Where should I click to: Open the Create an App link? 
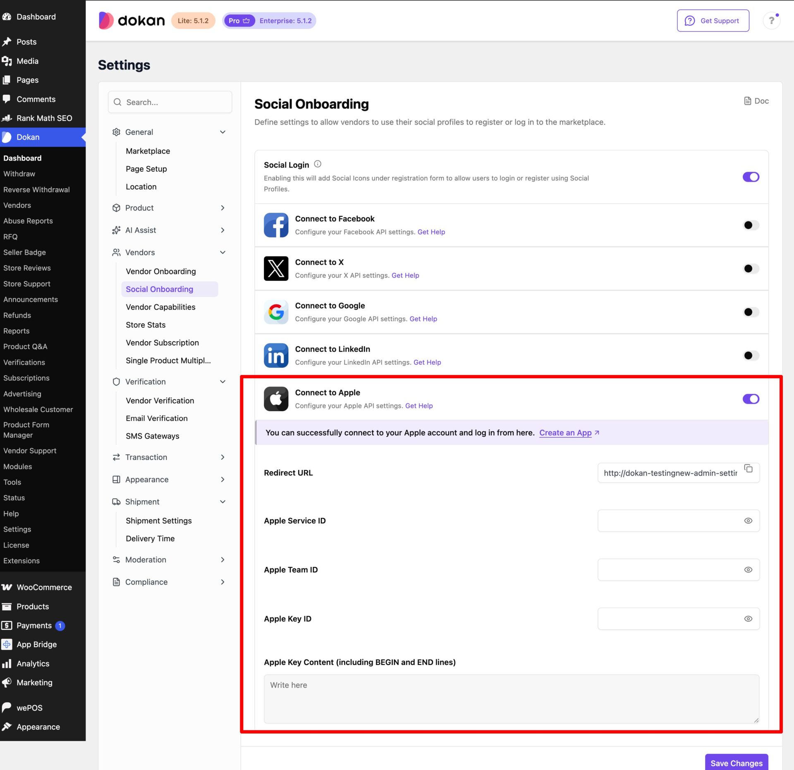(x=569, y=433)
